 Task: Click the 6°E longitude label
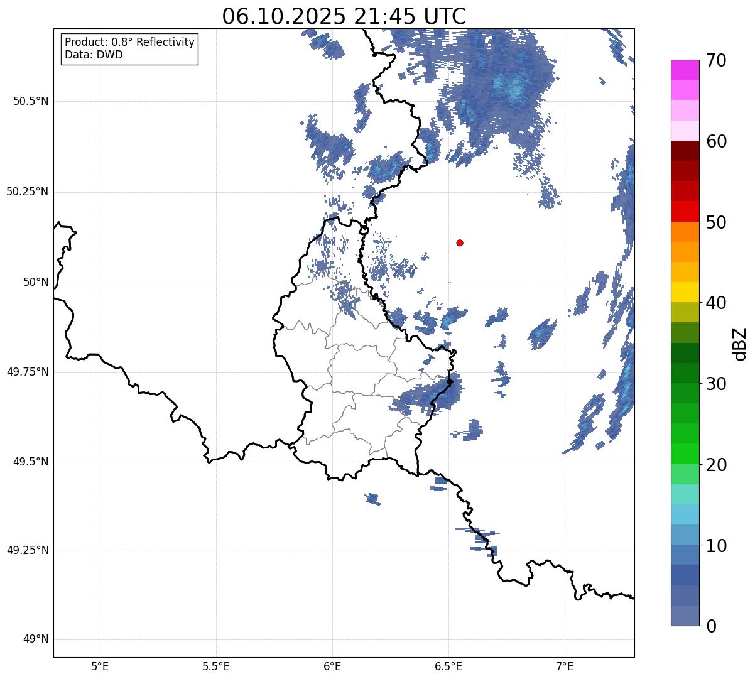[x=332, y=666]
